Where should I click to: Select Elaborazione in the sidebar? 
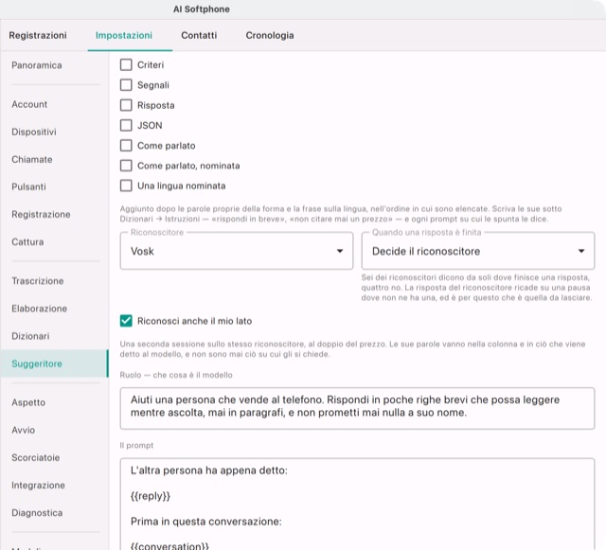[40, 309]
